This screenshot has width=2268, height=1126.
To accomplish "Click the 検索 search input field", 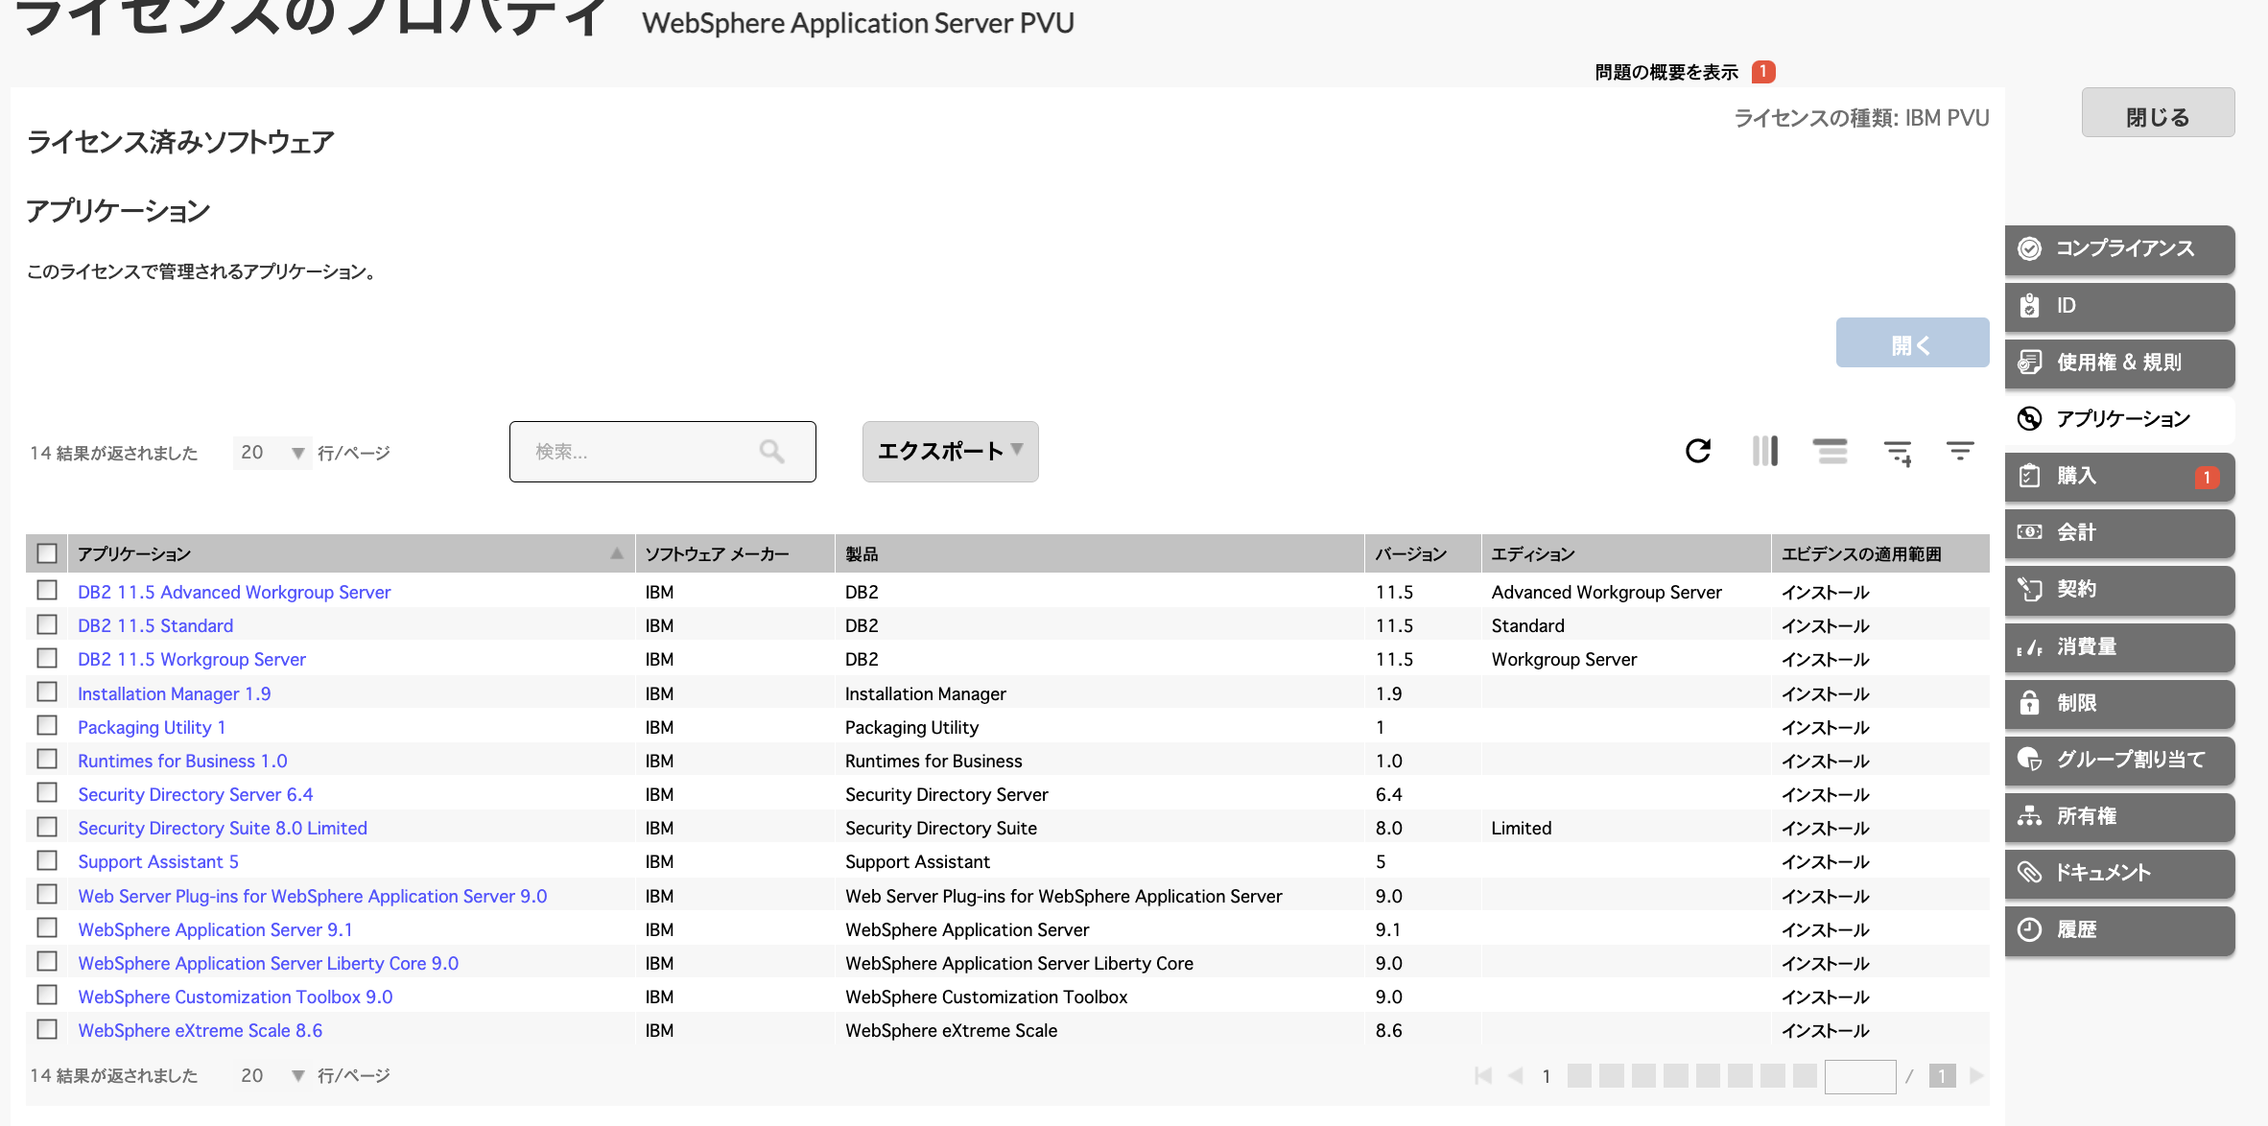I will (663, 451).
